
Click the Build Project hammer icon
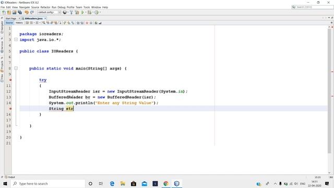71,13
